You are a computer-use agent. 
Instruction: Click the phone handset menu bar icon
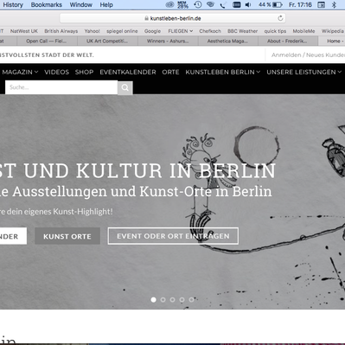pyautogui.click(x=223, y=4)
